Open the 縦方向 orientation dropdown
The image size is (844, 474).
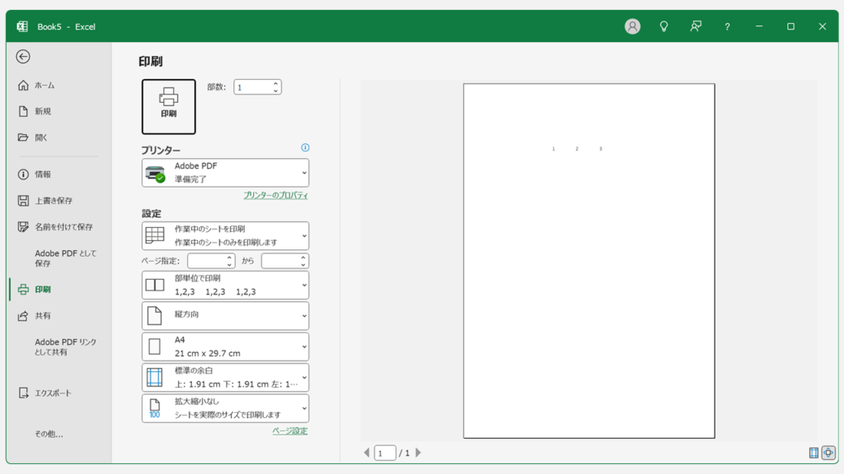coord(225,315)
